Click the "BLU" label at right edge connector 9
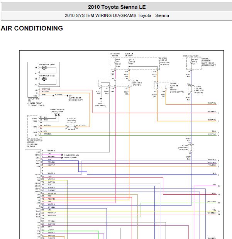The height and width of the screenshot is (239, 232). 214,173
